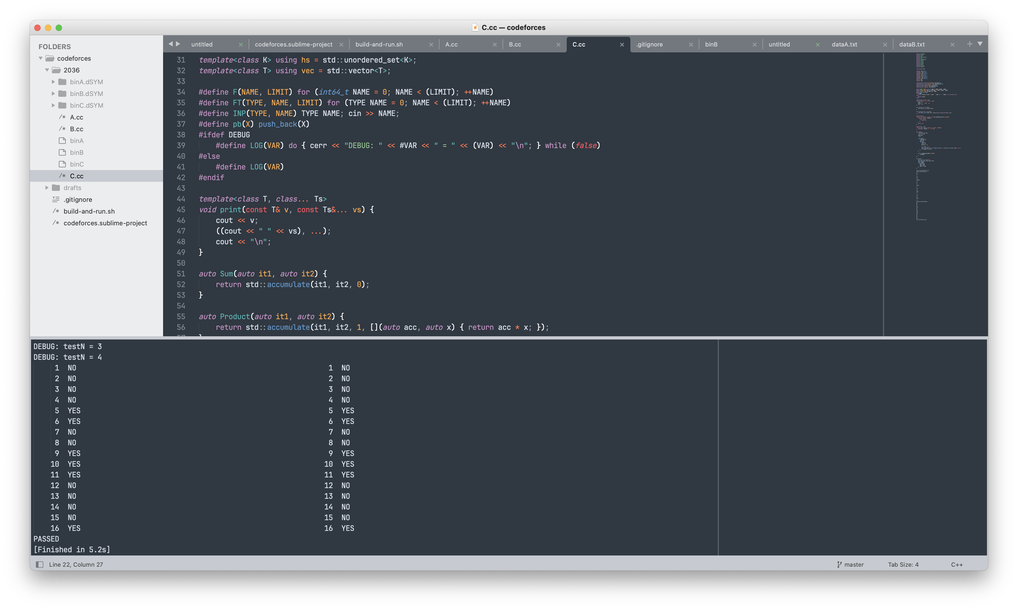This screenshot has width=1018, height=610.
Task: Click the FOLDERS sidebar heading
Action: 55,47
